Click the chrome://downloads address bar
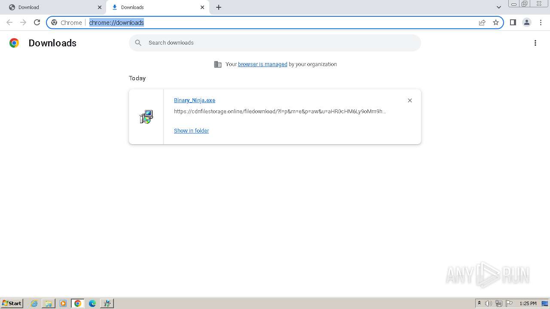Image resolution: width=550 pixels, height=309 pixels. (275, 22)
